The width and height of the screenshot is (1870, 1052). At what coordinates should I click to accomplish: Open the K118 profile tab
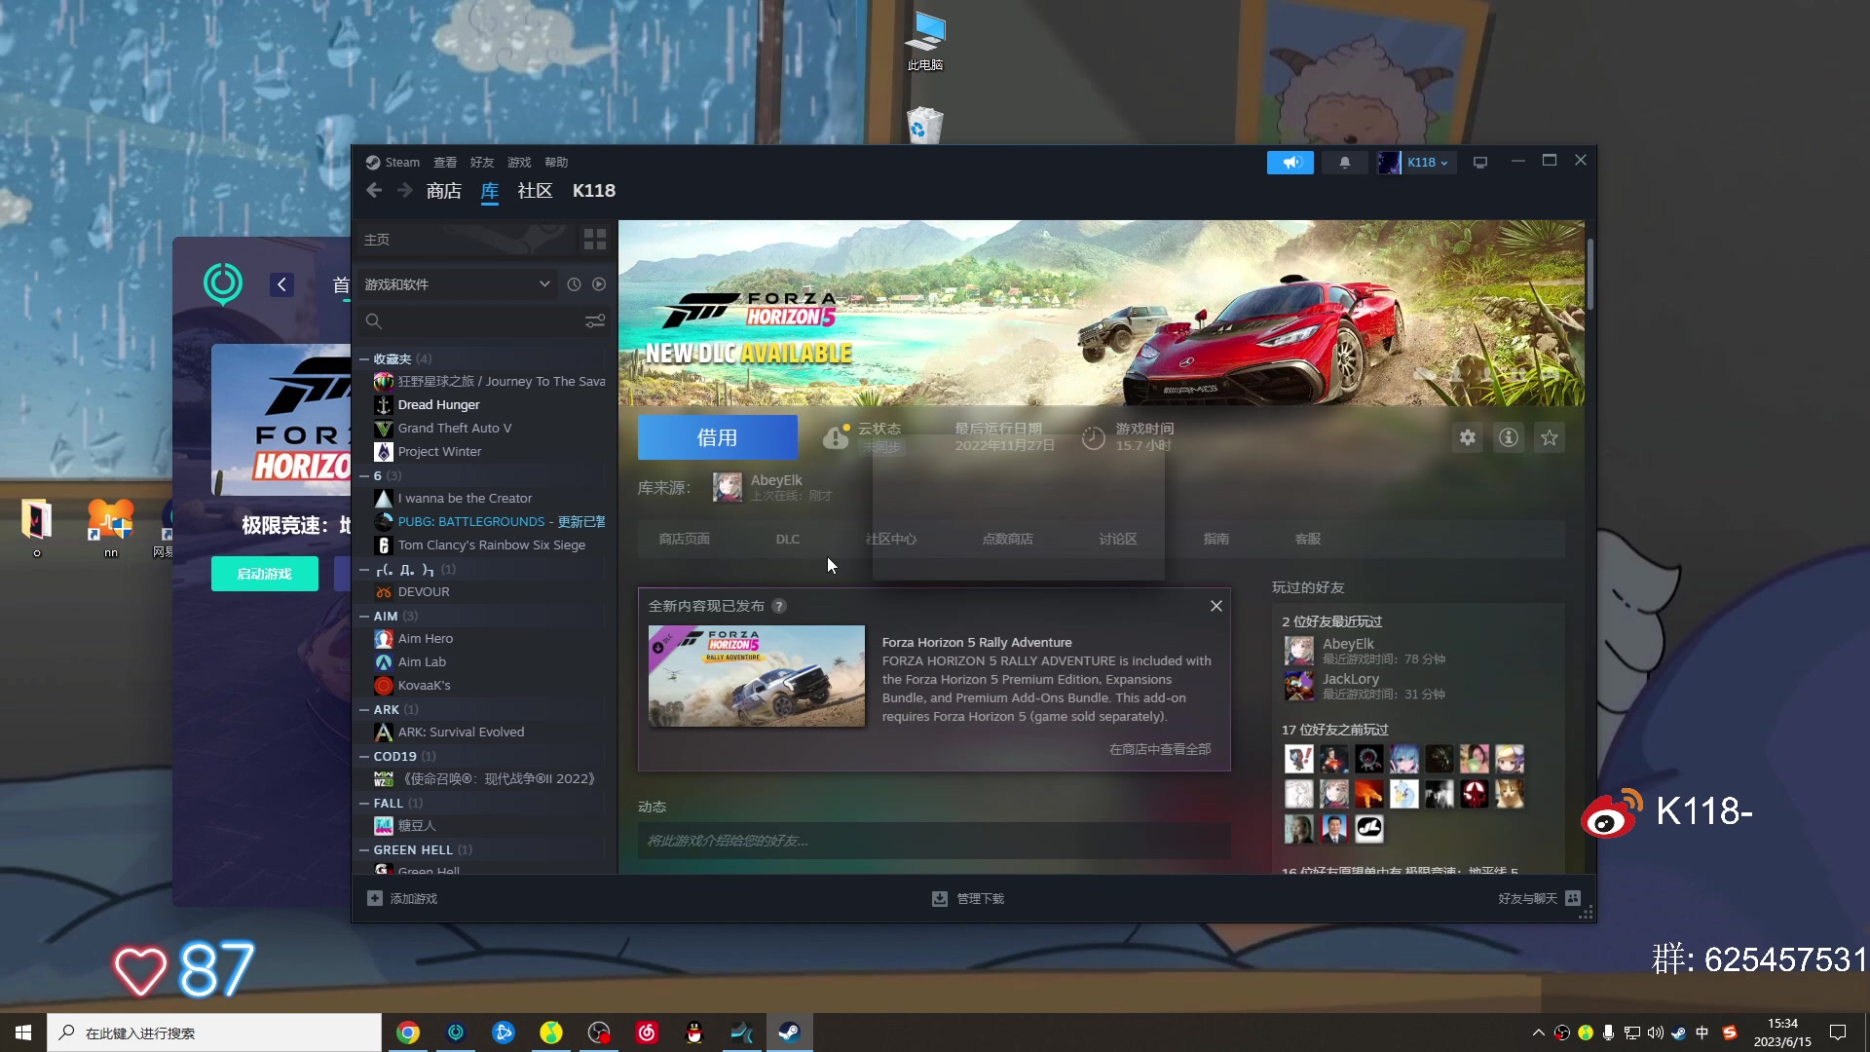594,191
